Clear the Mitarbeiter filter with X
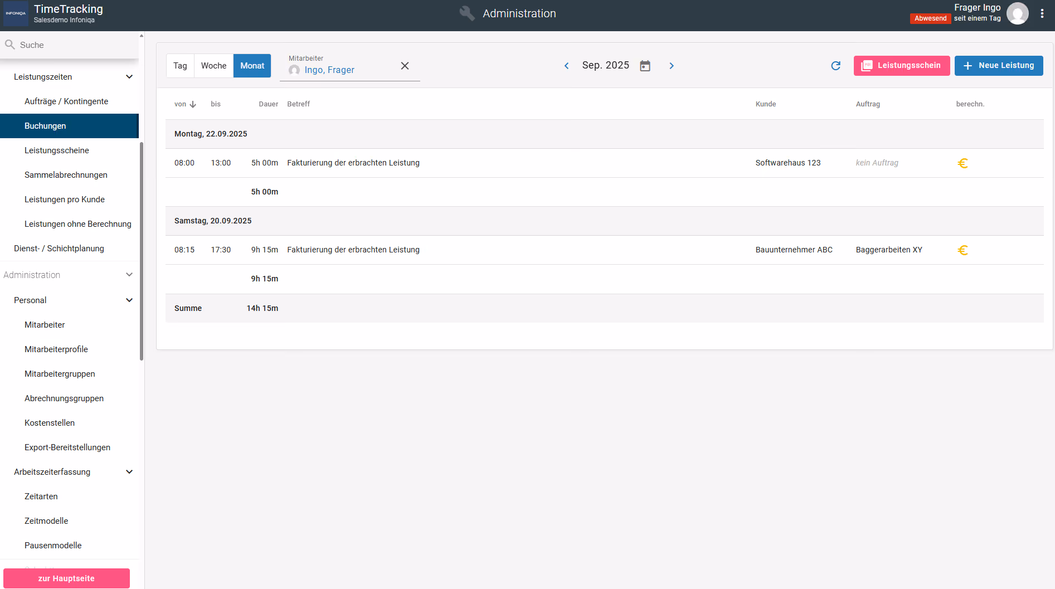Screen dimensions: 1055x589 tap(405, 66)
